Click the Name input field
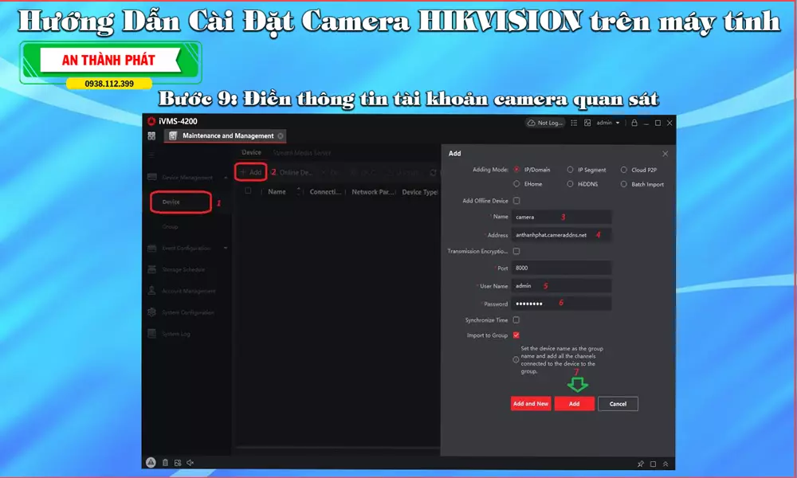The height and width of the screenshot is (478, 797). (561, 217)
